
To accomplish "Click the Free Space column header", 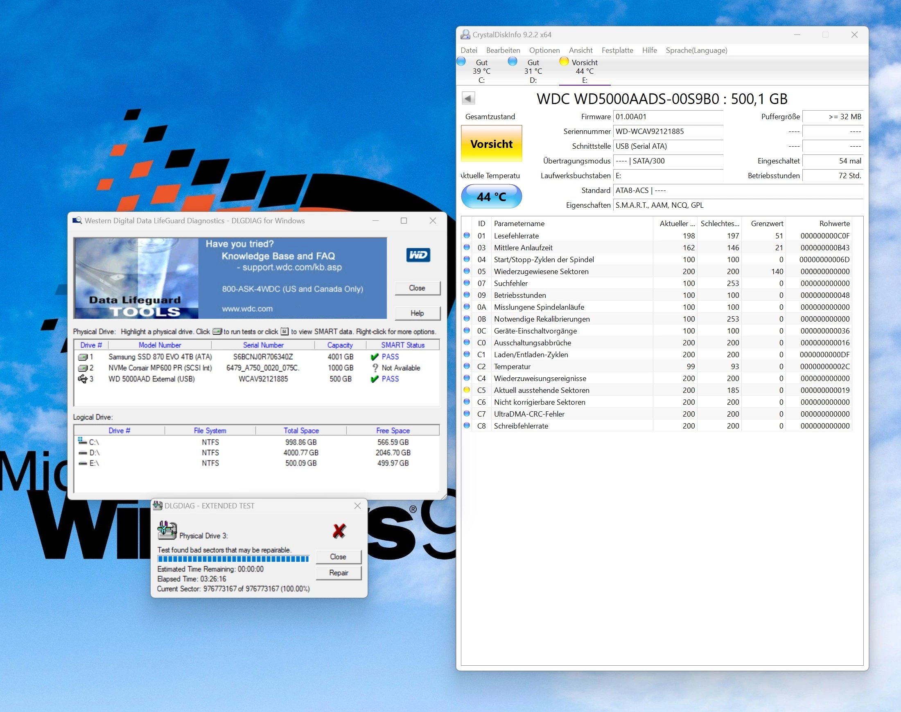I will point(393,431).
